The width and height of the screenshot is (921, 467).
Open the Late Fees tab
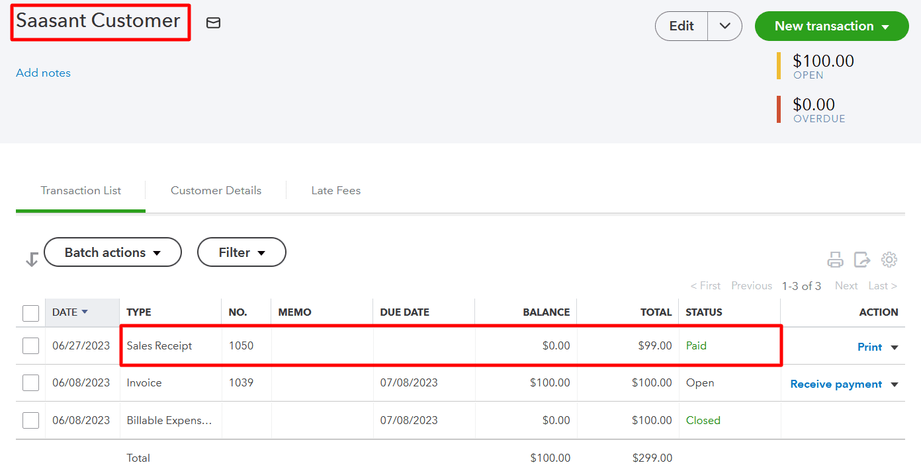[x=335, y=190]
